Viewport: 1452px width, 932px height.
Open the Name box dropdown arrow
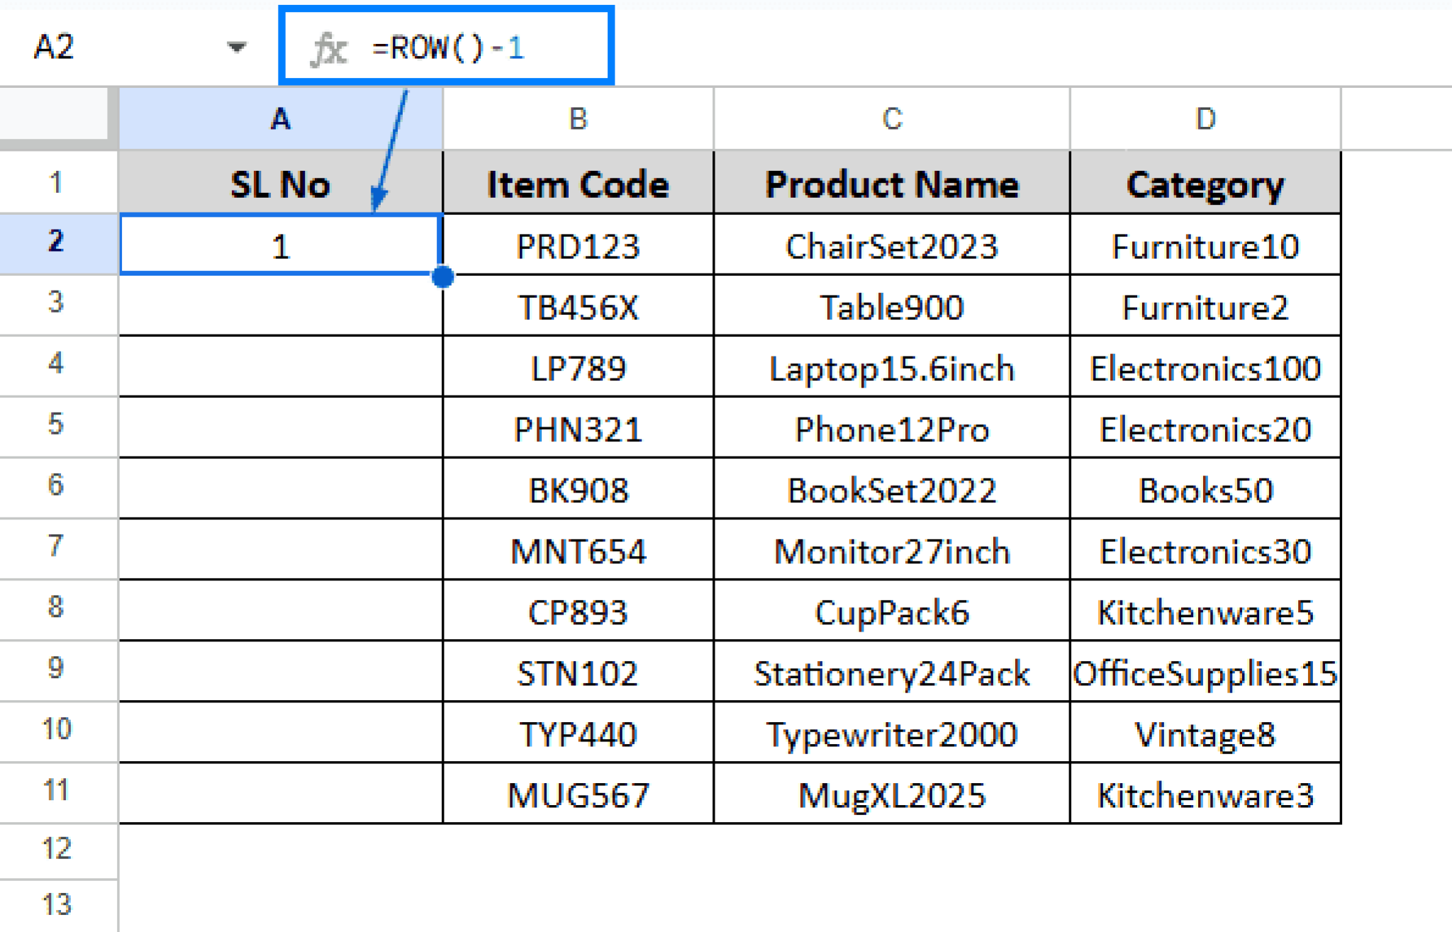pos(236,48)
